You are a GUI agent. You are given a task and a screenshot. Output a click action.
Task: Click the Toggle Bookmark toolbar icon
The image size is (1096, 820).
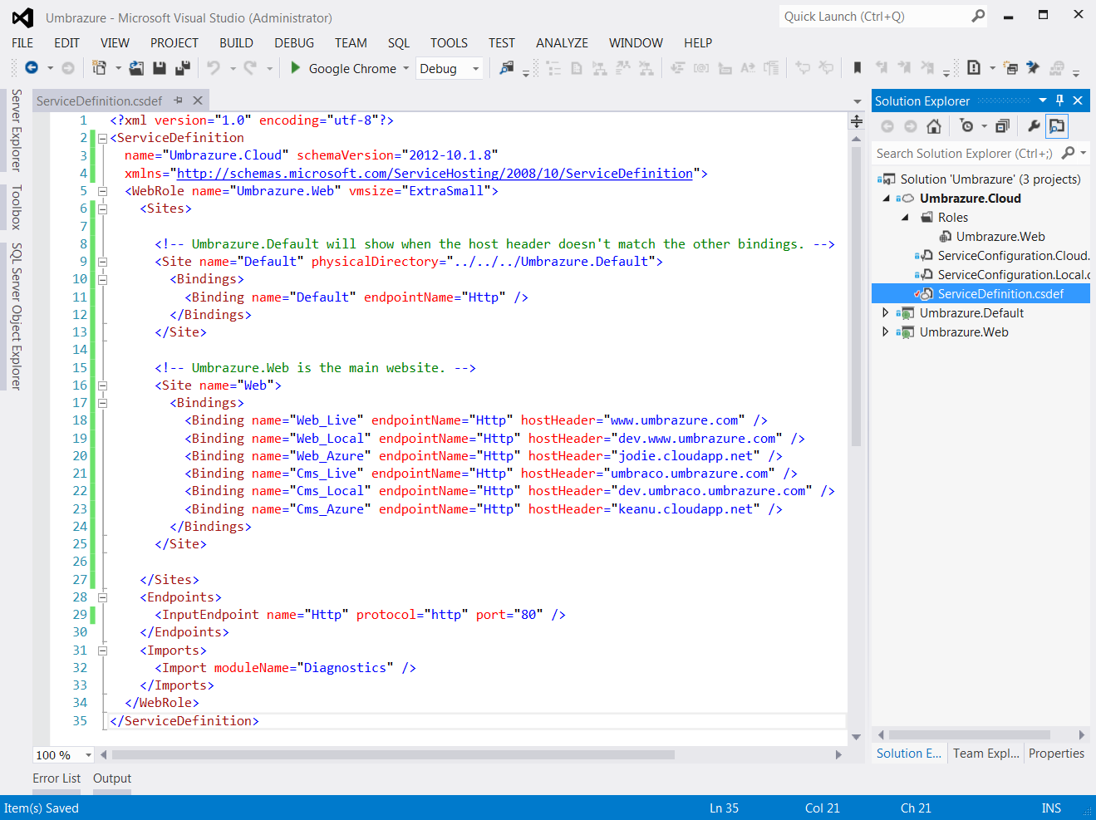click(x=858, y=68)
